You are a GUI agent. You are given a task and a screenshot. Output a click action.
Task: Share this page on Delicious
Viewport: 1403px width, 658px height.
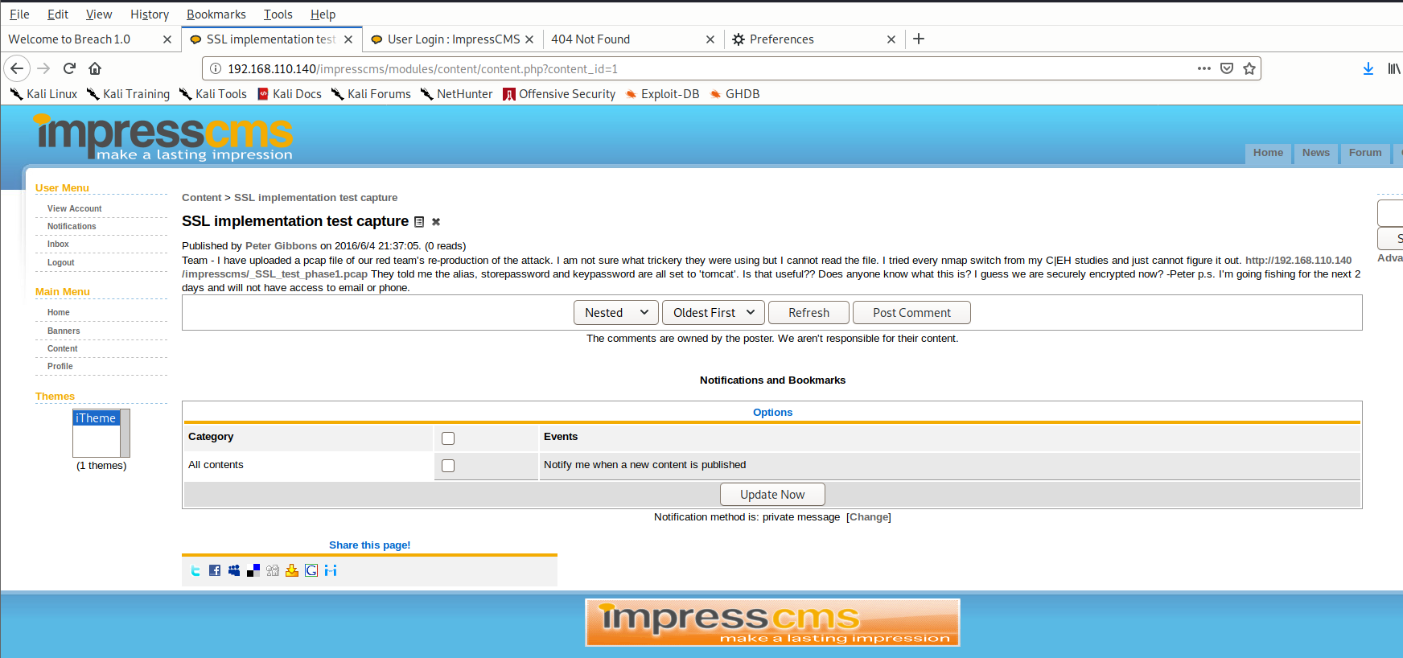(253, 570)
